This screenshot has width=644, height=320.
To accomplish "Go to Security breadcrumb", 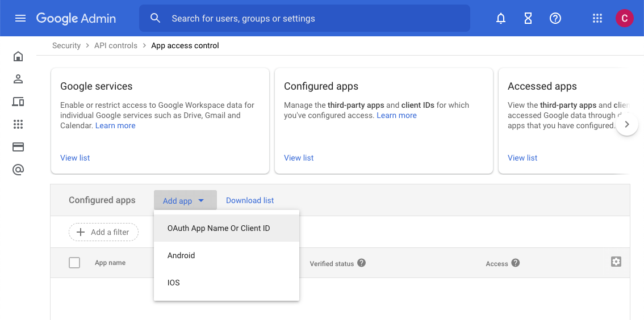I will 66,45.
